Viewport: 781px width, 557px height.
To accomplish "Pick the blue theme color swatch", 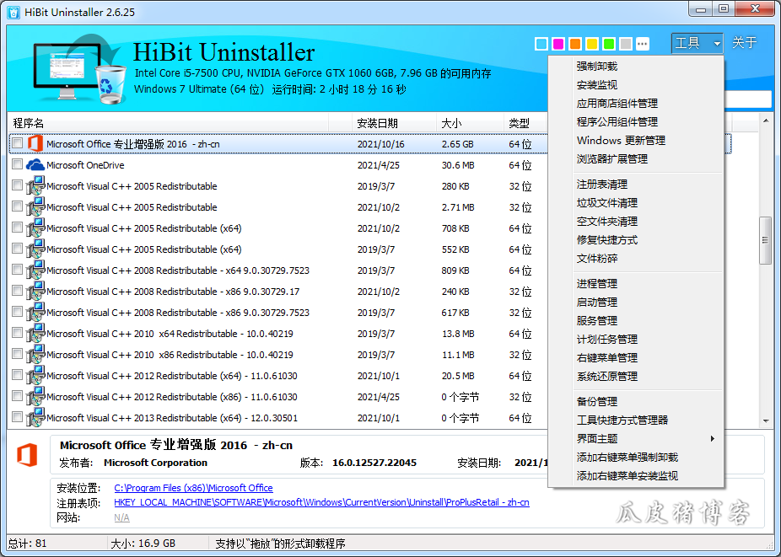I will point(541,44).
